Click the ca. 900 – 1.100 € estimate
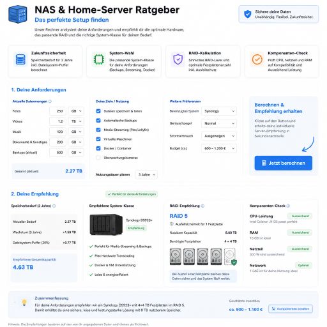327x327 pixels. pyautogui.click(x=246, y=309)
